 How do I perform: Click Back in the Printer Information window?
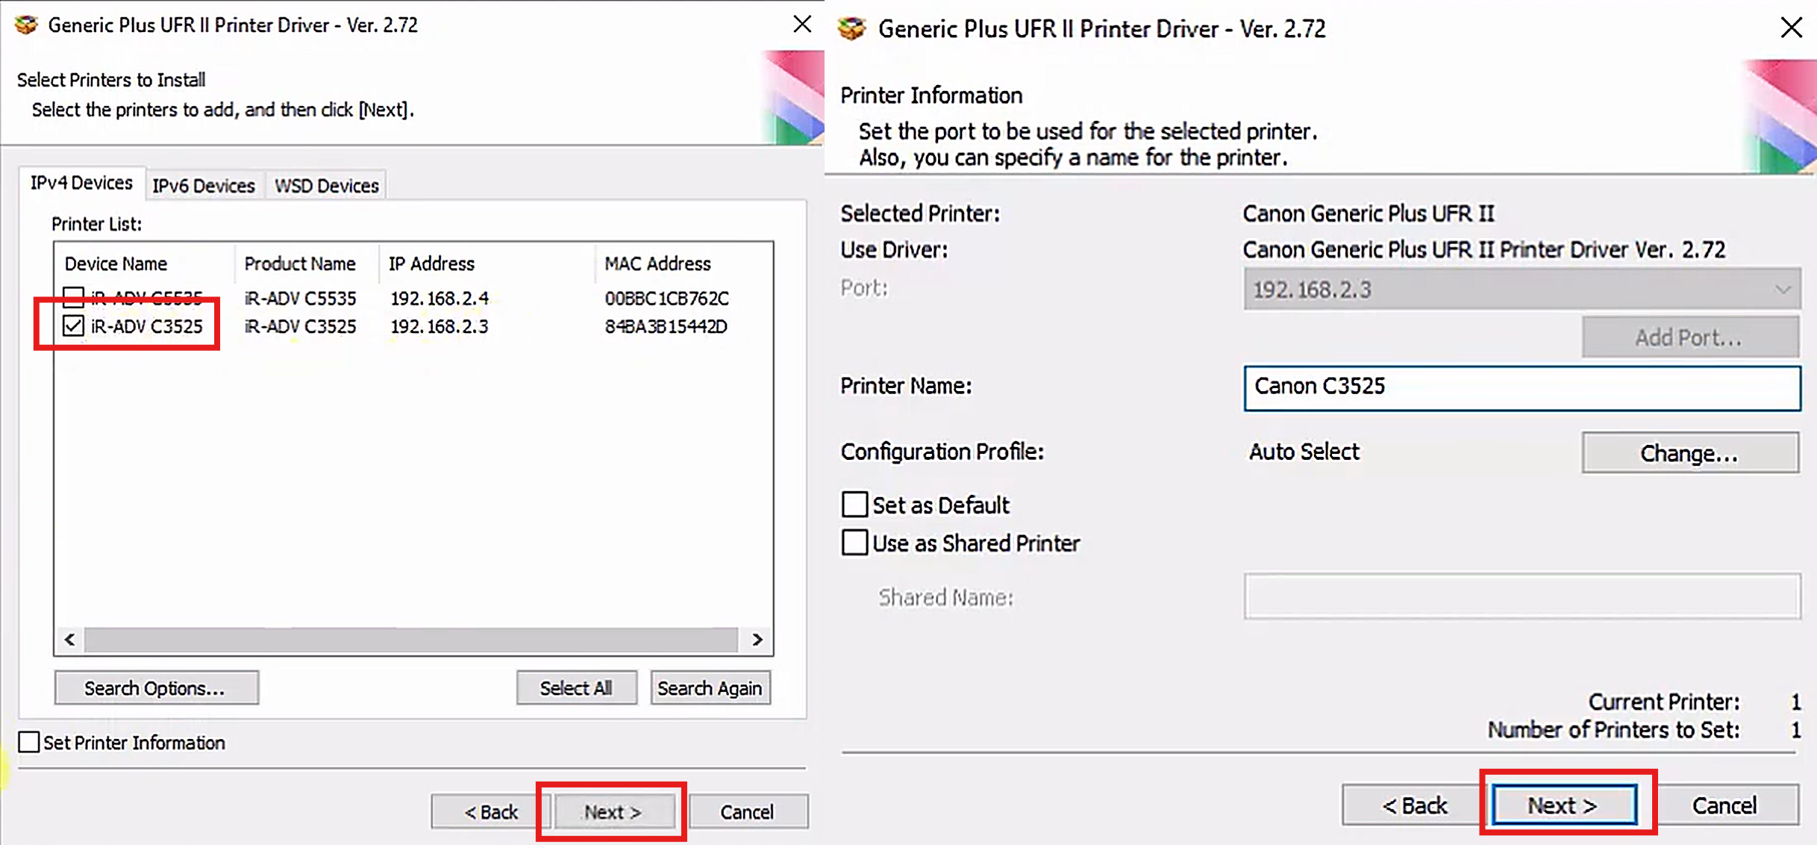[1414, 805]
